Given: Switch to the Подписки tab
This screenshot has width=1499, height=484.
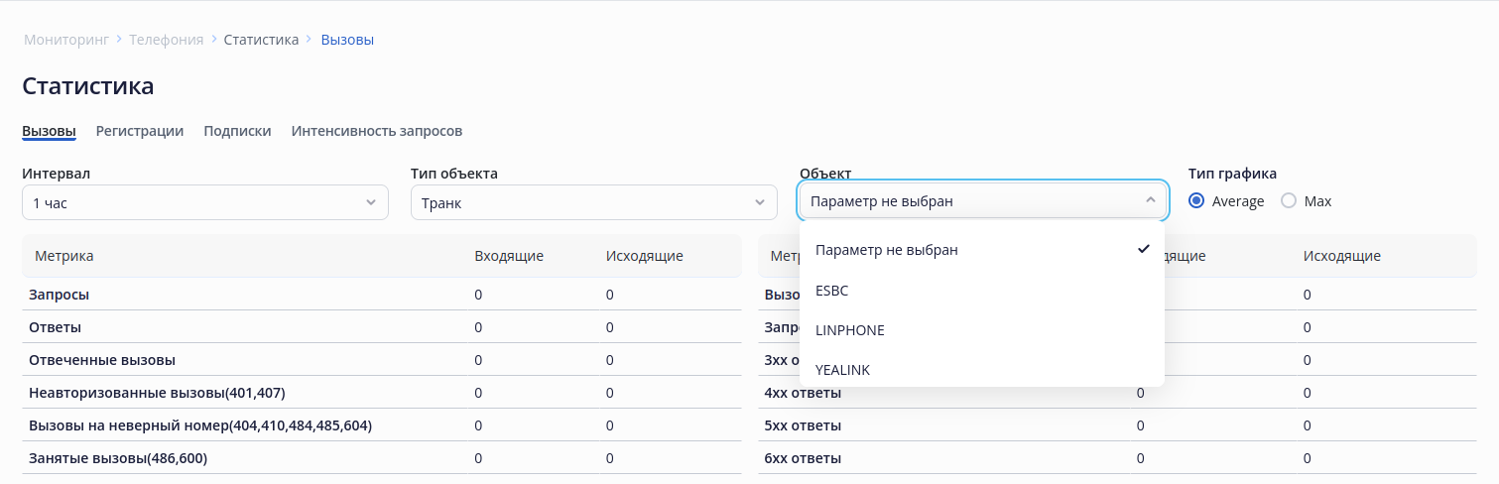Looking at the screenshot, I should 237,131.
